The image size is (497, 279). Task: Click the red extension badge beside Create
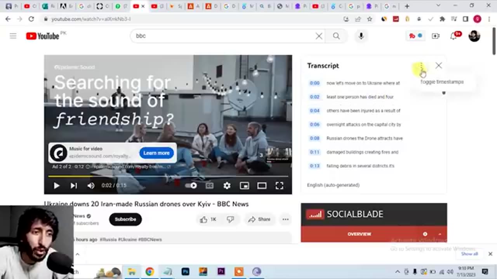pyautogui.click(x=415, y=36)
